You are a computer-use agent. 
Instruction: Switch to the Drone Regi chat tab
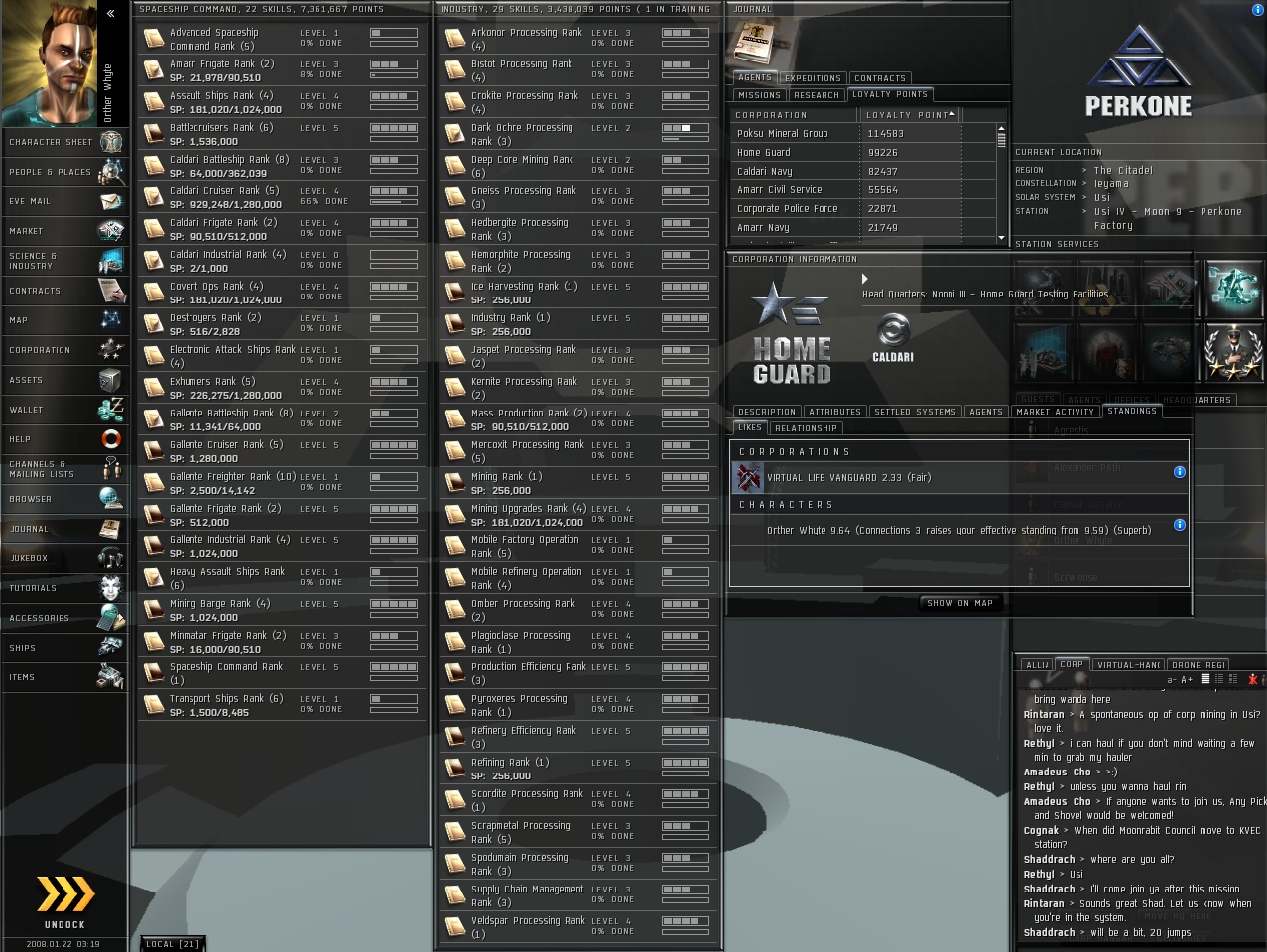1200,665
